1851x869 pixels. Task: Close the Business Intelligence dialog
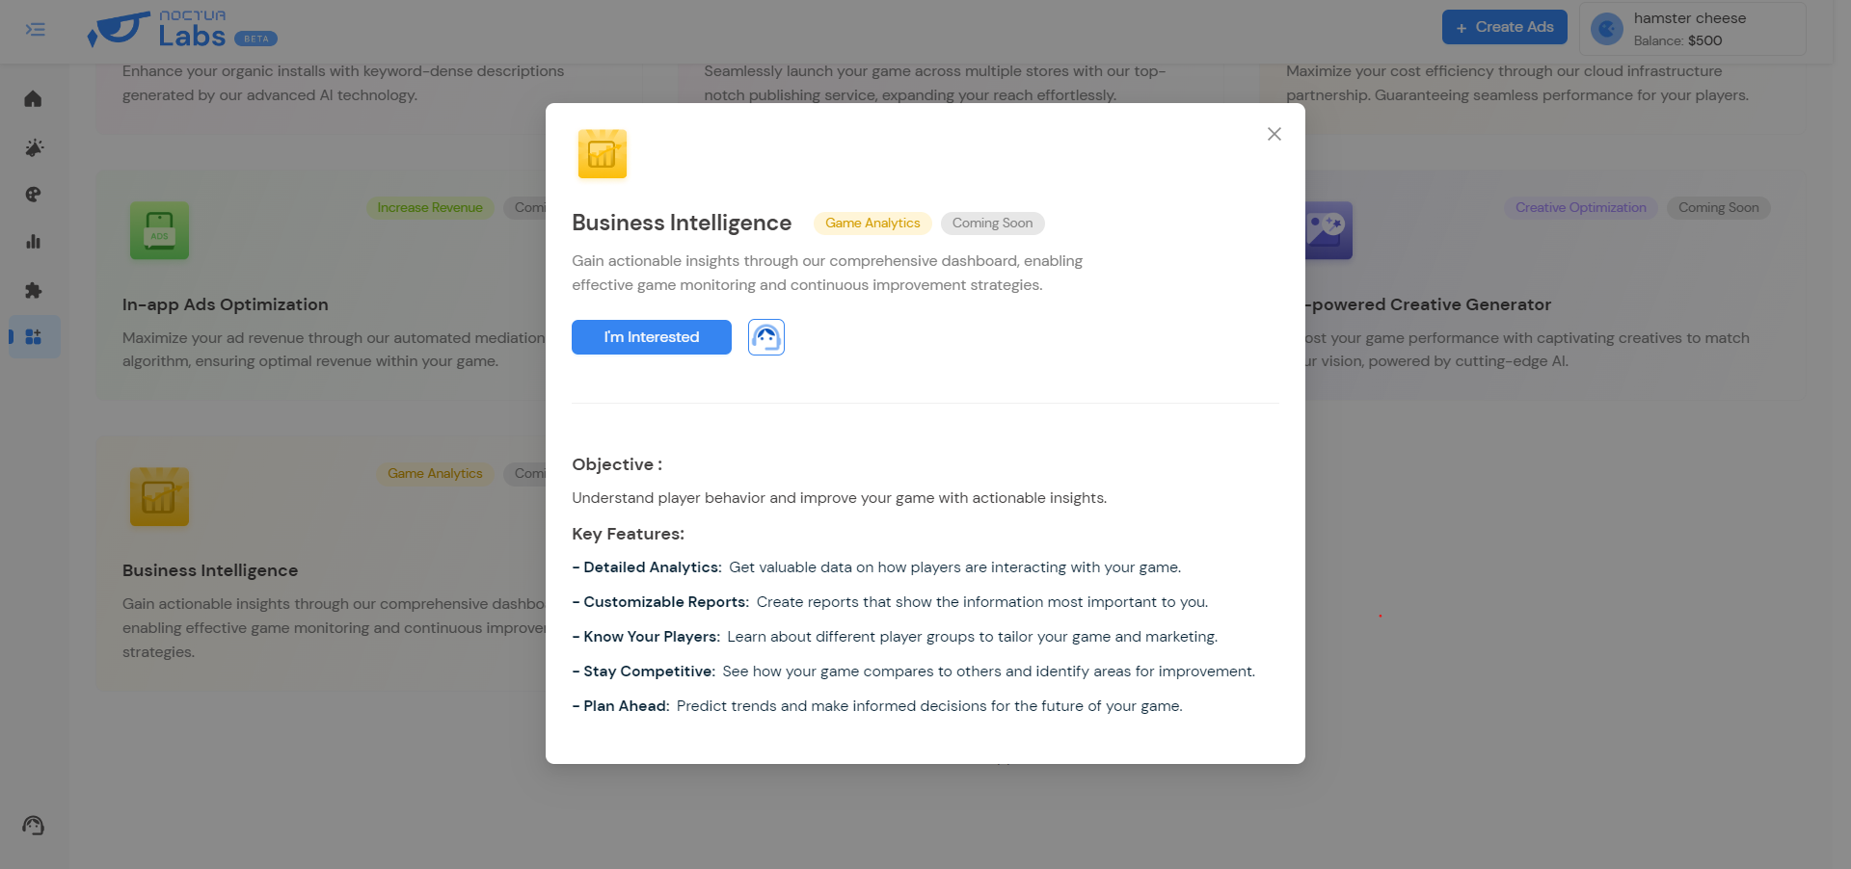pyautogui.click(x=1274, y=134)
